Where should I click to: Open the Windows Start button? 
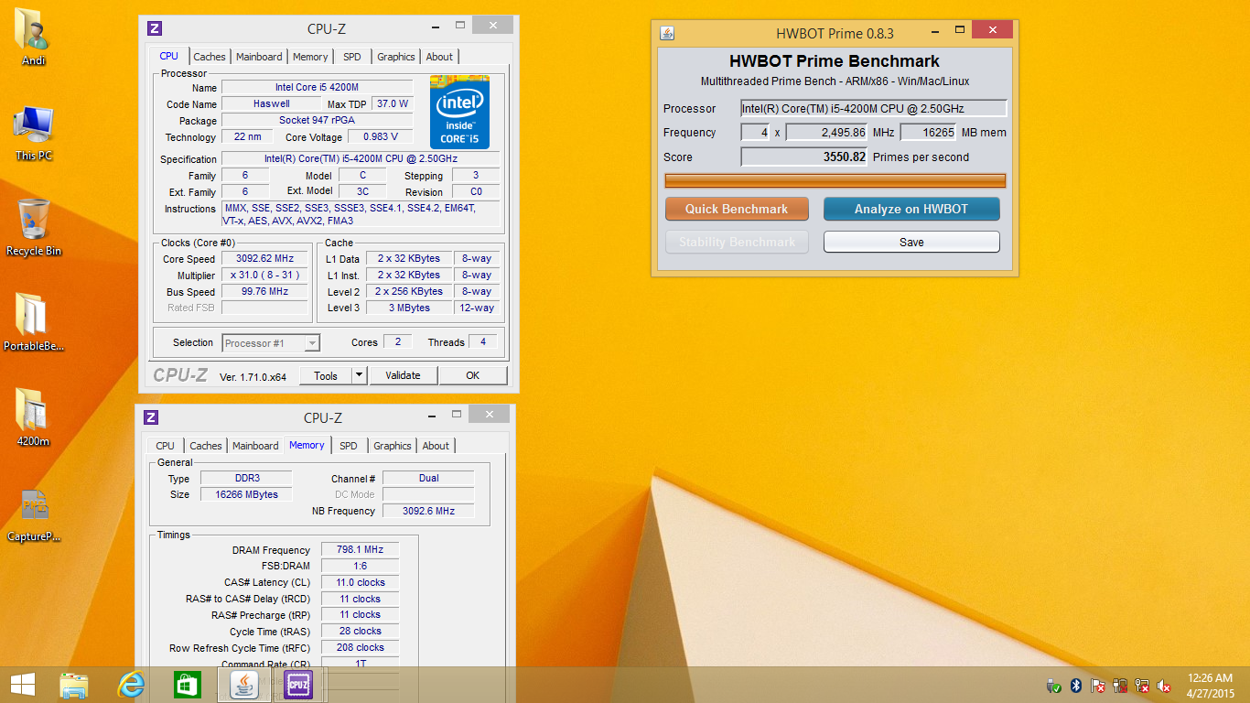pos(22,685)
